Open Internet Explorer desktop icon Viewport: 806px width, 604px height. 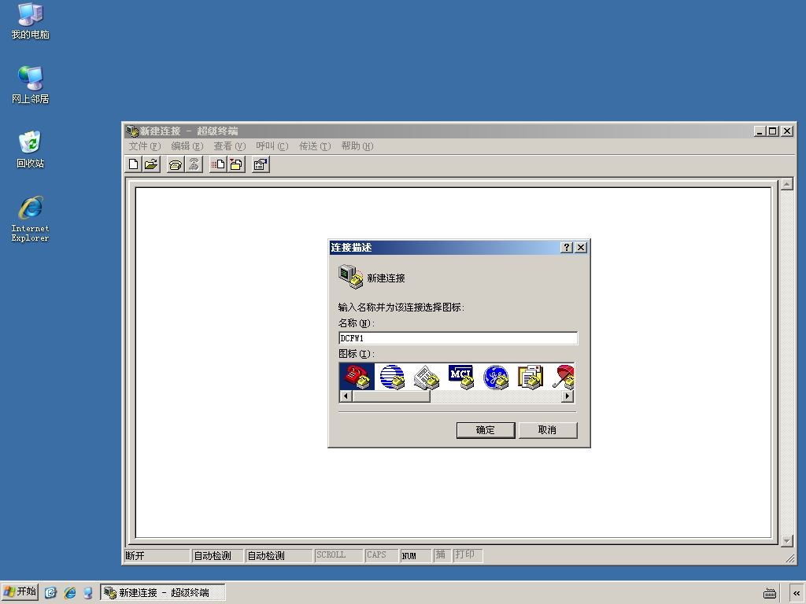pyautogui.click(x=31, y=219)
